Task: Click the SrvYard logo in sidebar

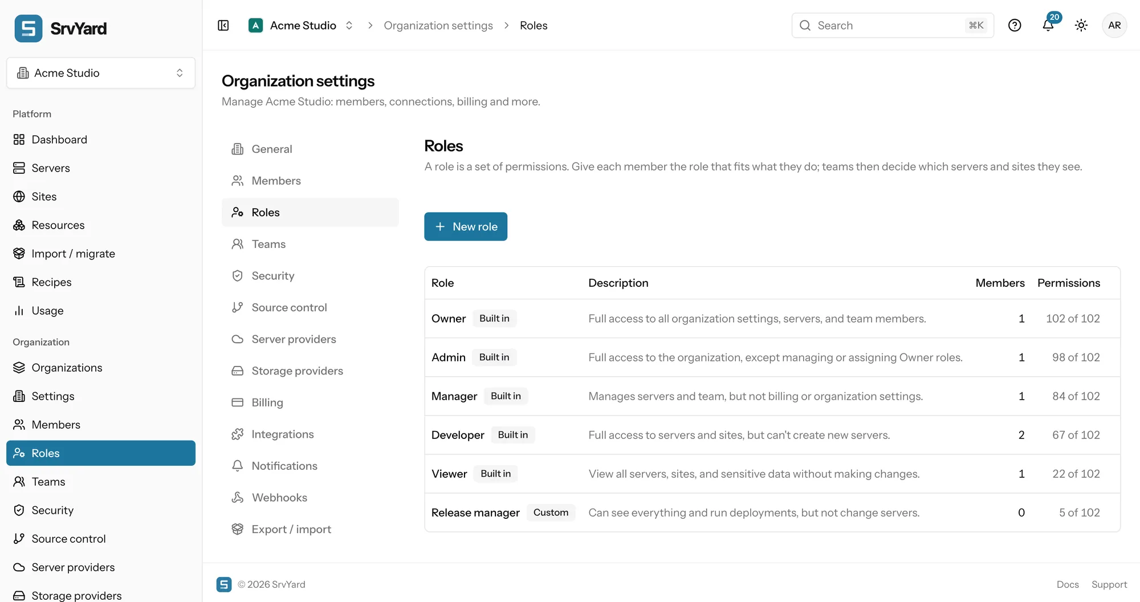Action: tap(60, 29)
